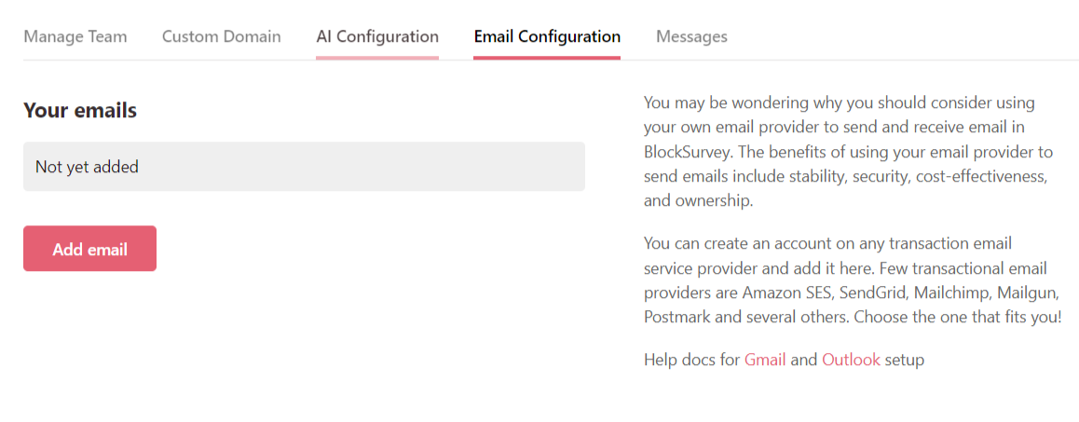This screenshot has width=1079, height=422.
Task: Open the Gmail help docs link
Action: [765, 360]
